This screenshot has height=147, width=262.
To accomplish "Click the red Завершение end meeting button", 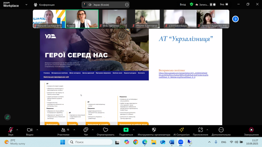I will click(x=251, y=130).
